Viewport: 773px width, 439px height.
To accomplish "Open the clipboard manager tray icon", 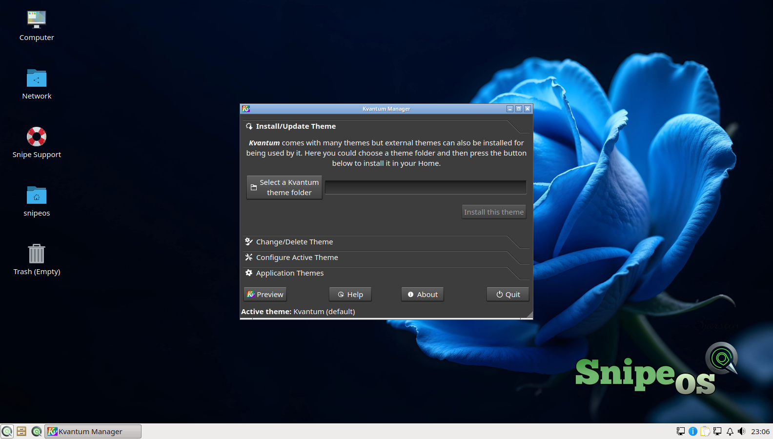I will (x=705, y=431).
